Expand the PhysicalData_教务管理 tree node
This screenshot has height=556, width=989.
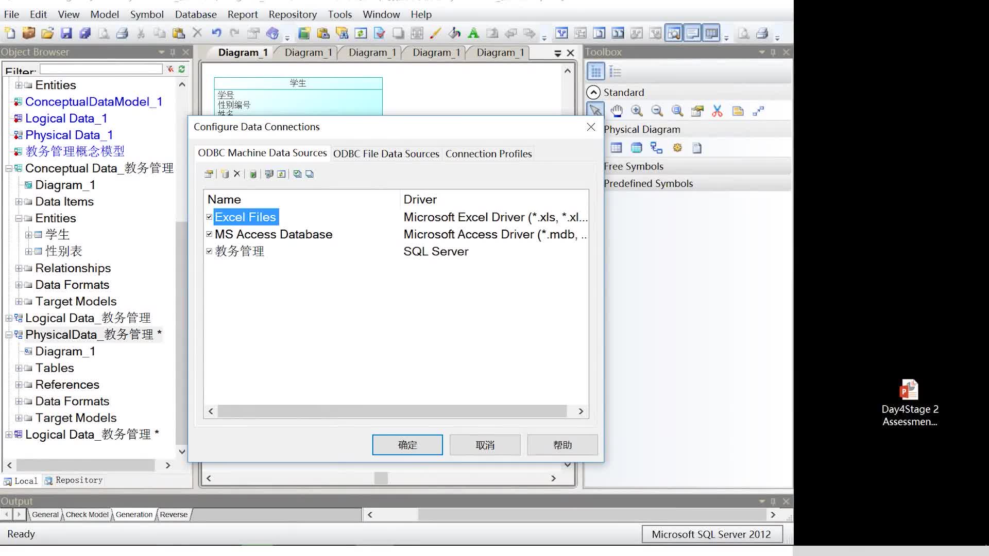click(8, 335)
